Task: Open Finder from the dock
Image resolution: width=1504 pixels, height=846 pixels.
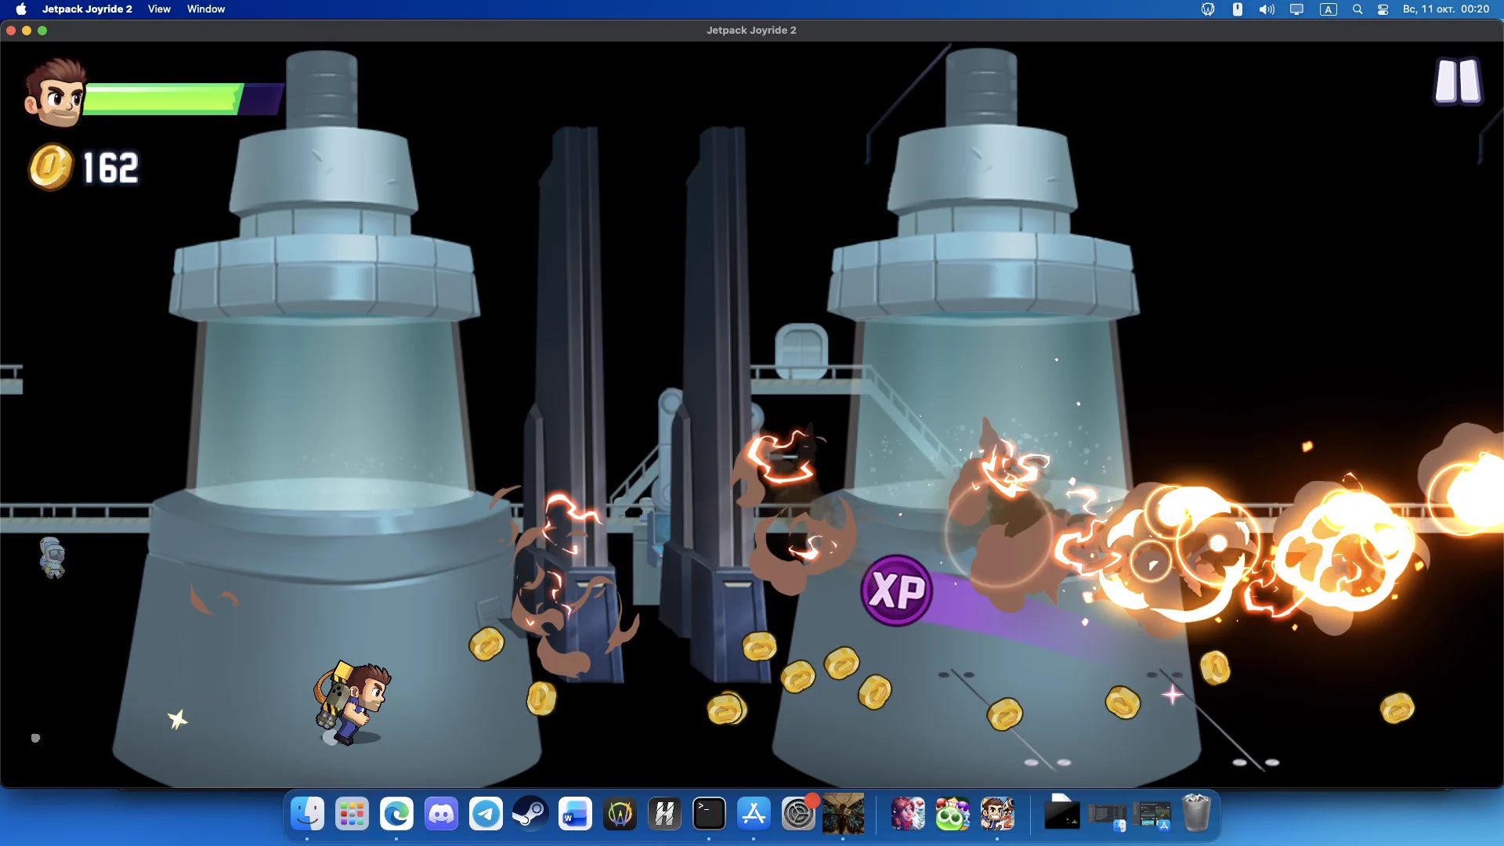Action: coord(307,814)
